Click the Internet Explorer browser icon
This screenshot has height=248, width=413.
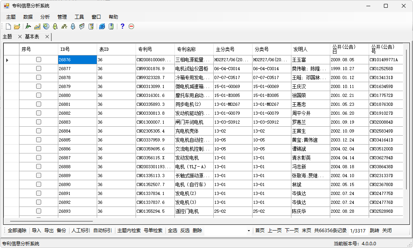click(x=102, y=26)
